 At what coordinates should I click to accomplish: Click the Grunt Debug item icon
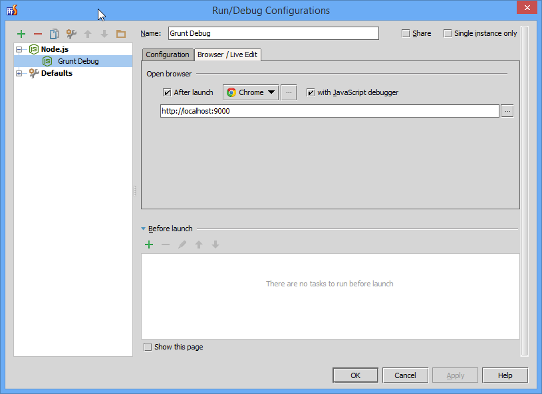pos(47,61)
